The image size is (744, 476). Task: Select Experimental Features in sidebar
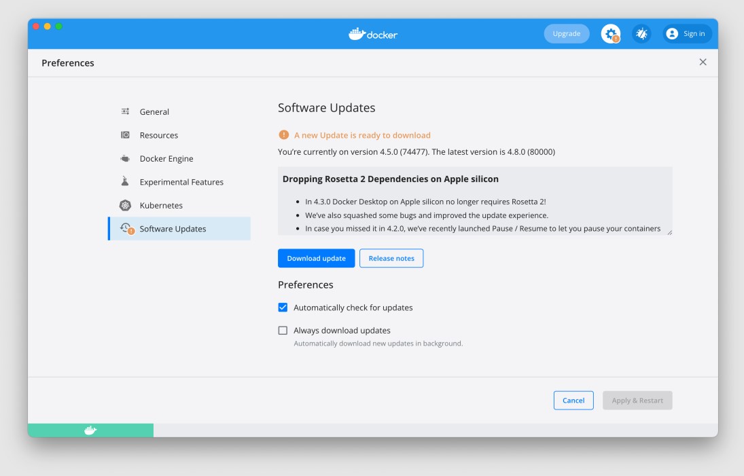[x=179, y=181]
